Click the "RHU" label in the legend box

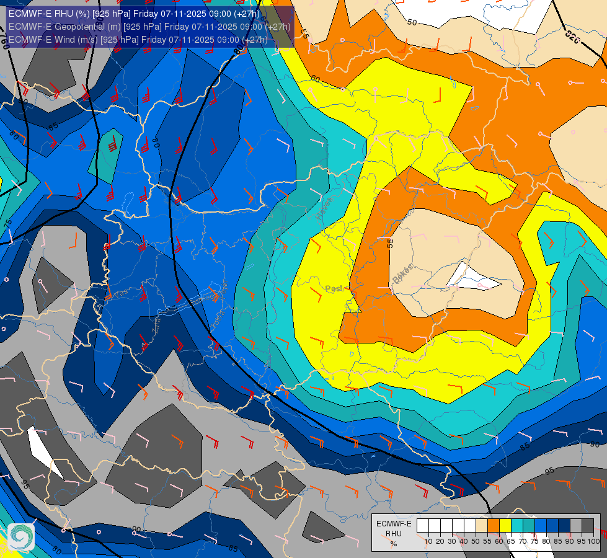pos(394,534)
